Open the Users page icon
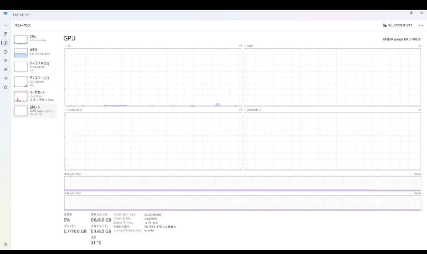427x254 pixels. click(x=6, y=70)
